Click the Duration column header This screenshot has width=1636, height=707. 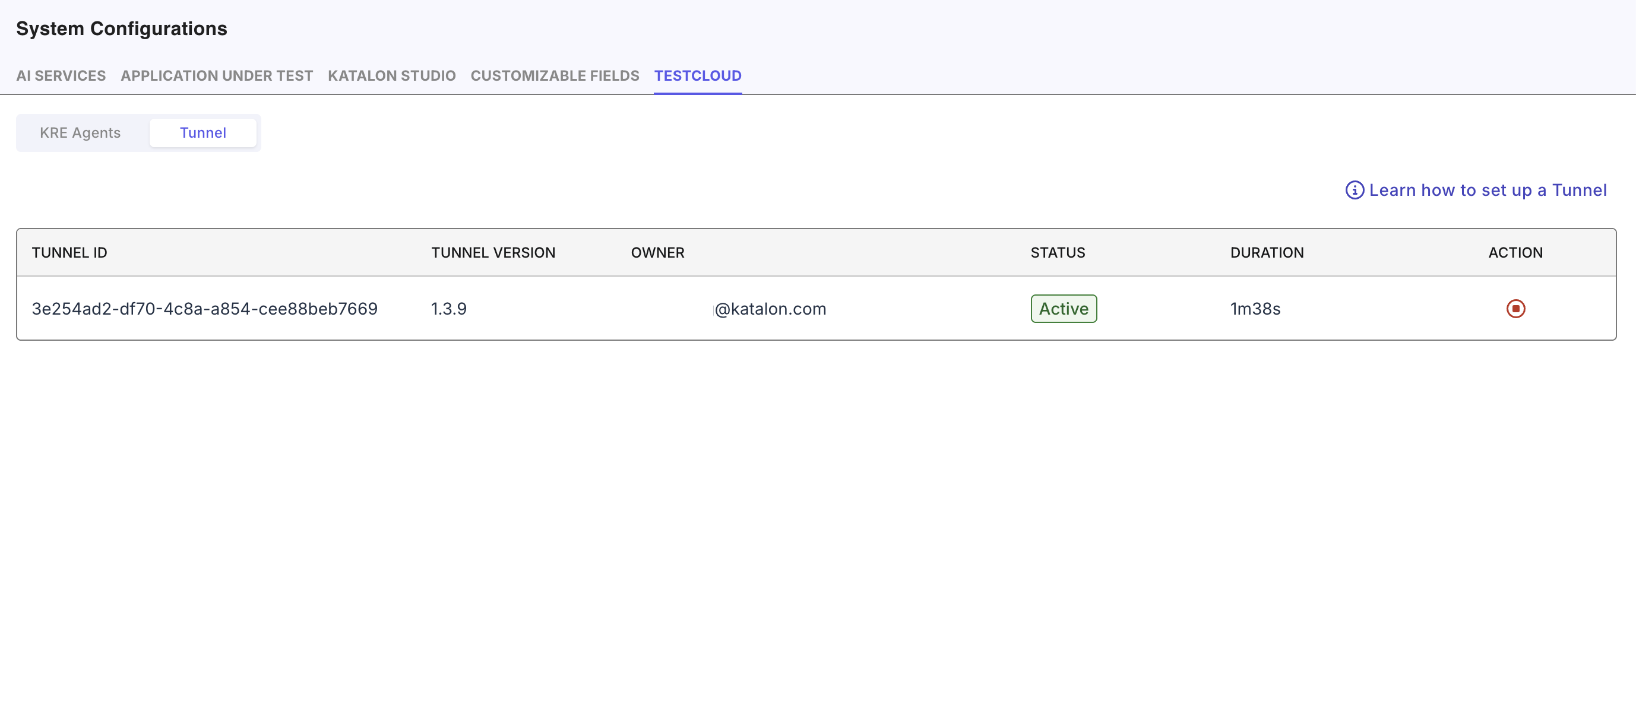tap(1267, 253)
